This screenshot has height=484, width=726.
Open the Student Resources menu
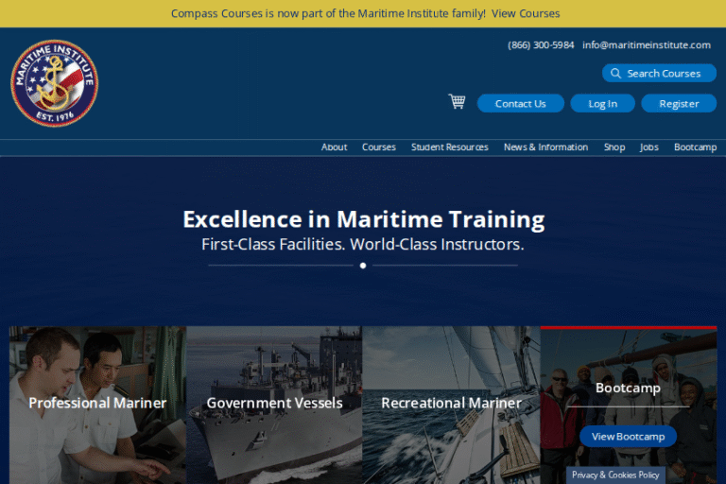[x=450, y=147]
